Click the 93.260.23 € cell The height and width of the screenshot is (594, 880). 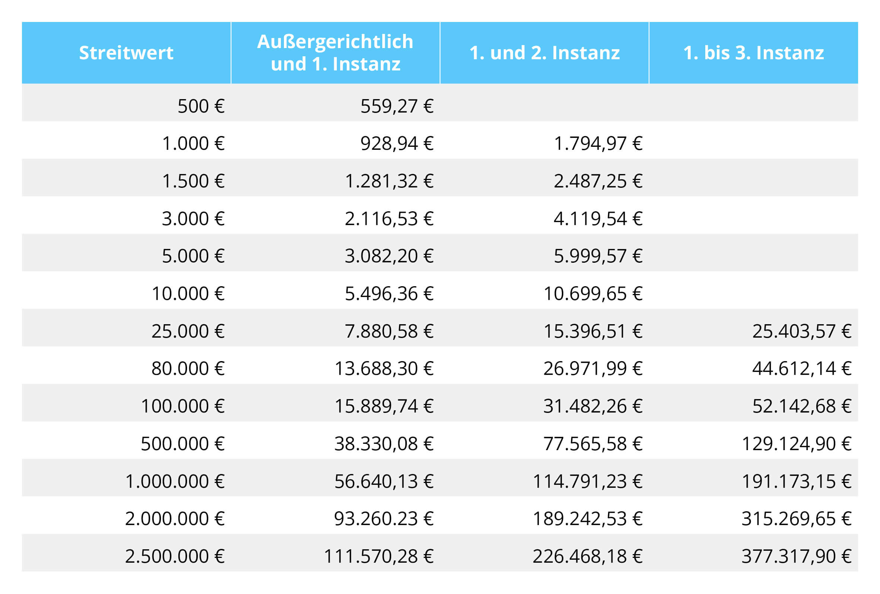(x=384, y=519)
